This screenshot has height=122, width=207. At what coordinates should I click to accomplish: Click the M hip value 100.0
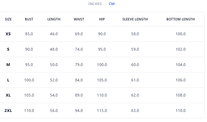(x=102, y=65)
